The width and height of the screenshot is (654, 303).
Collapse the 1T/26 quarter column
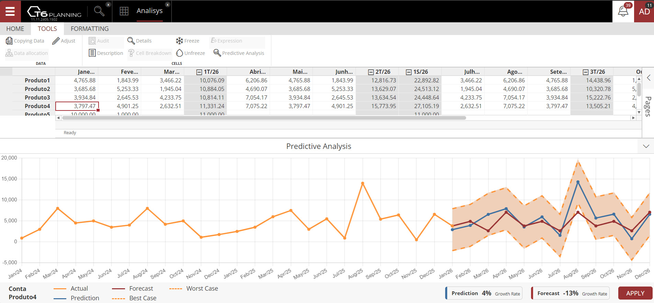coord(199,72)
